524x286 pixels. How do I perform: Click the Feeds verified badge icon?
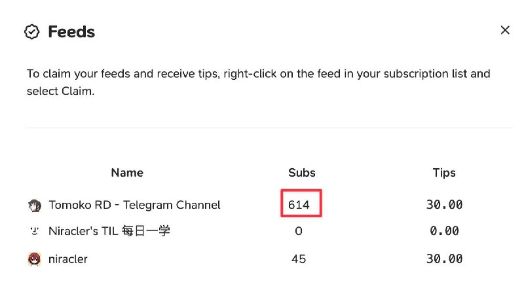pyautogui.click(x=32, y=31)
